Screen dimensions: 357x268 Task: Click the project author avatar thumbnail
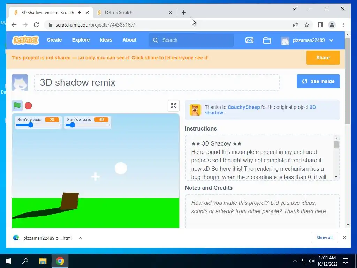[x=20, y=83]
